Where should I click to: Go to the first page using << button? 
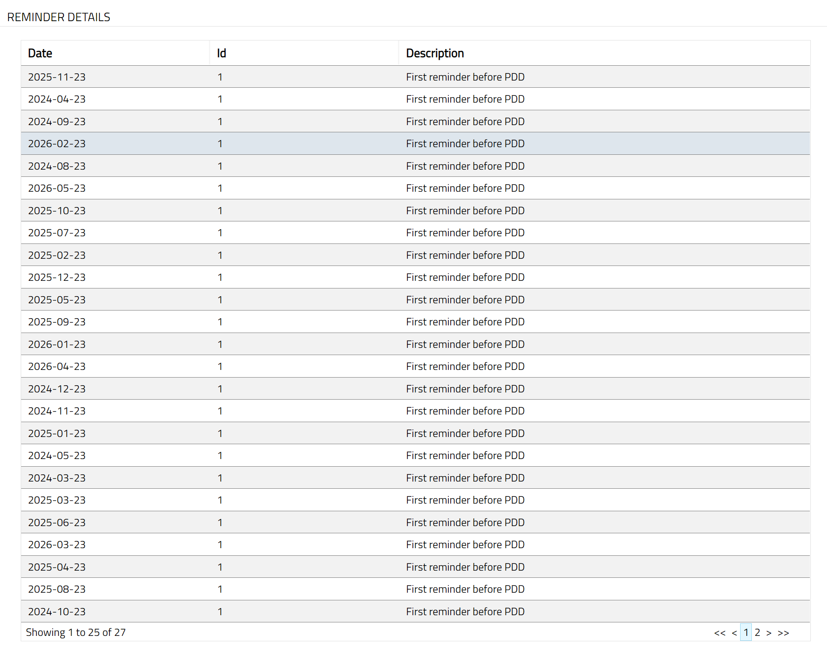719,633
